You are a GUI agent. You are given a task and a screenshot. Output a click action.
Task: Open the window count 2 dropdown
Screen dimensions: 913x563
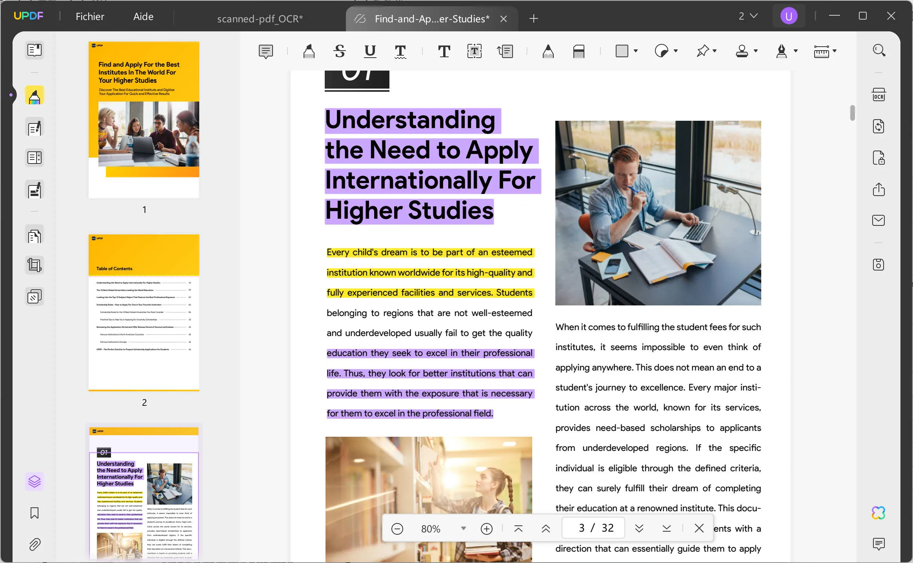pyautogui.click(x=748, y=16)
